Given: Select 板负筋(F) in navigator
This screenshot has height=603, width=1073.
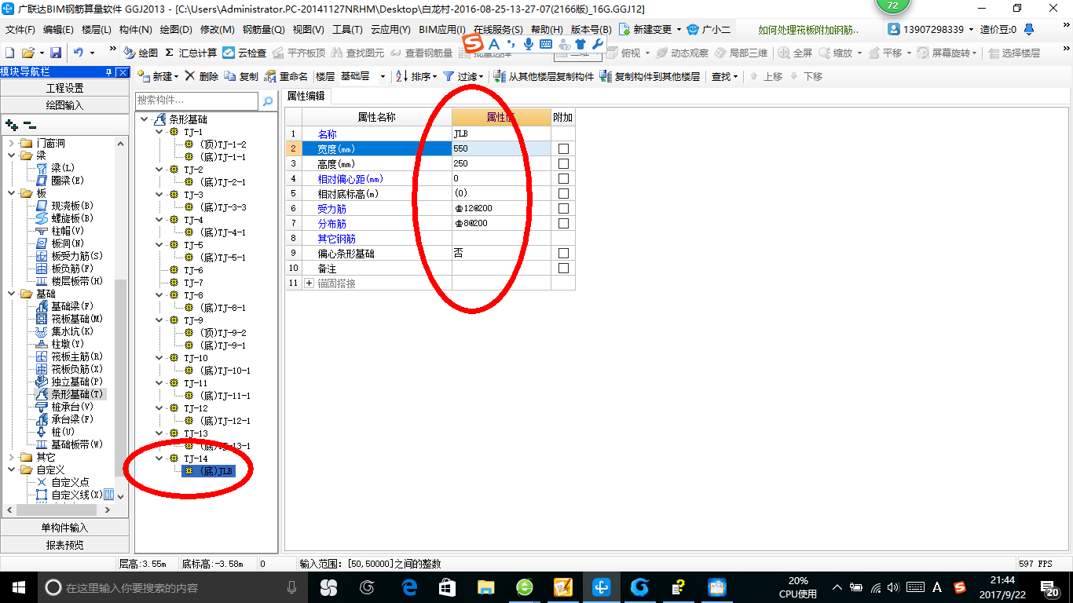Looking at the screenshot, I should [64, 269].
